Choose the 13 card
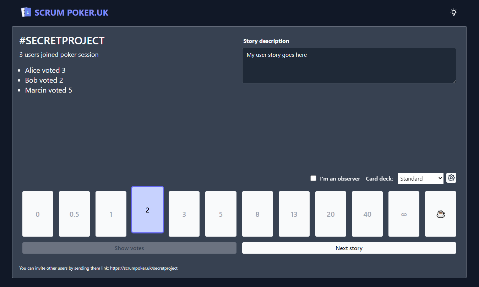 [294, 214]
